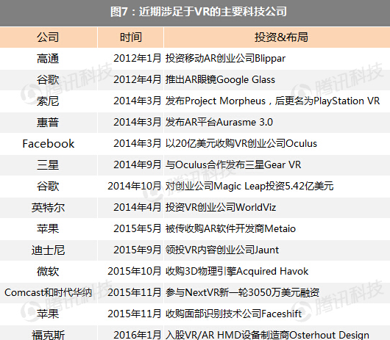Click the Metaio description text

[x=230, y=228]
